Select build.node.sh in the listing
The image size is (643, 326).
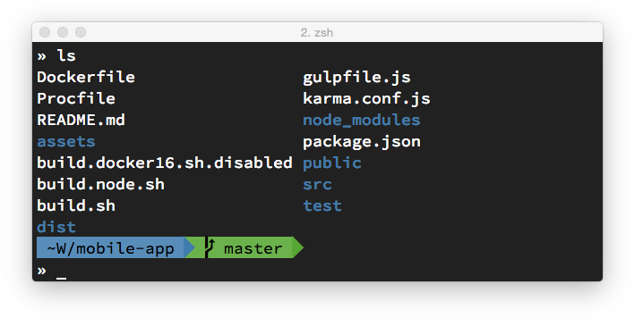(100, 184)
